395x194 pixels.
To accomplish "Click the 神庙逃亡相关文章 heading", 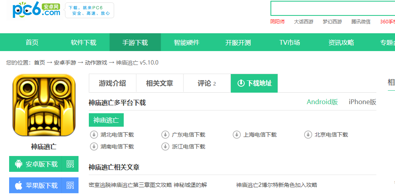I will [114, 167].
